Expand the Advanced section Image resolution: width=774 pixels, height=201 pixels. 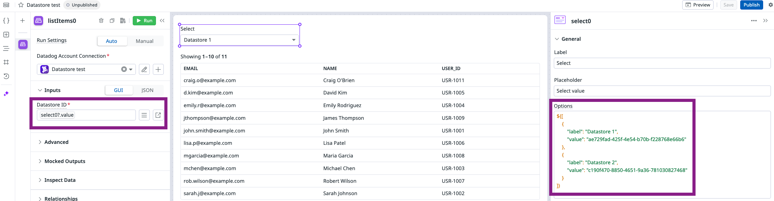(x=56, y=142)
